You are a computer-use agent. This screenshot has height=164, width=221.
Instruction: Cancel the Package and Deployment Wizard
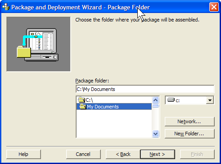(x=83, y=154)
